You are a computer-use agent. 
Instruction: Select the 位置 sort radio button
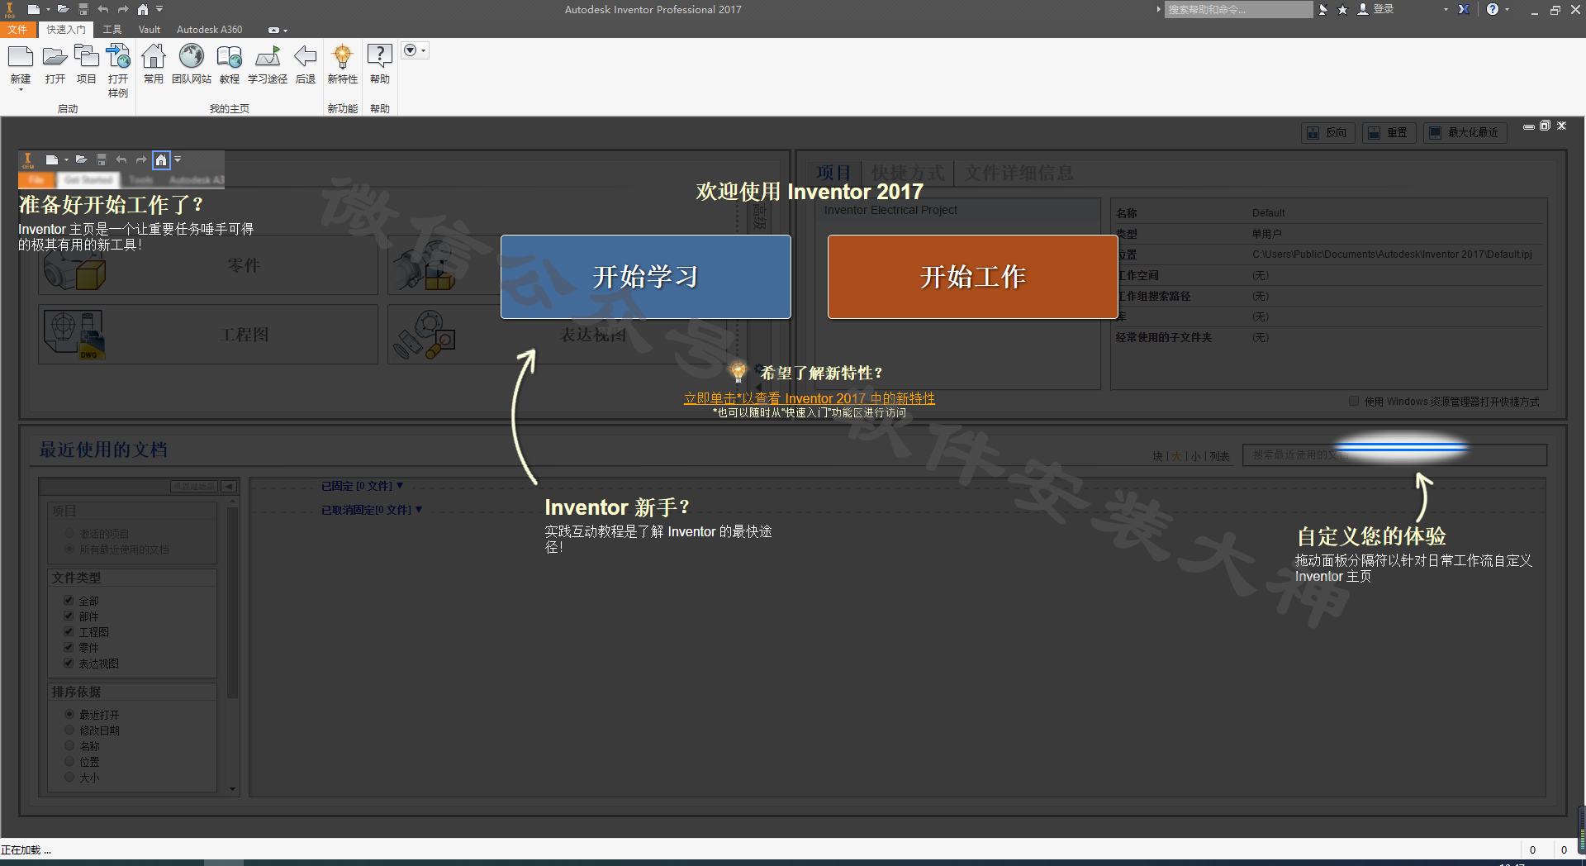(69, 762)
